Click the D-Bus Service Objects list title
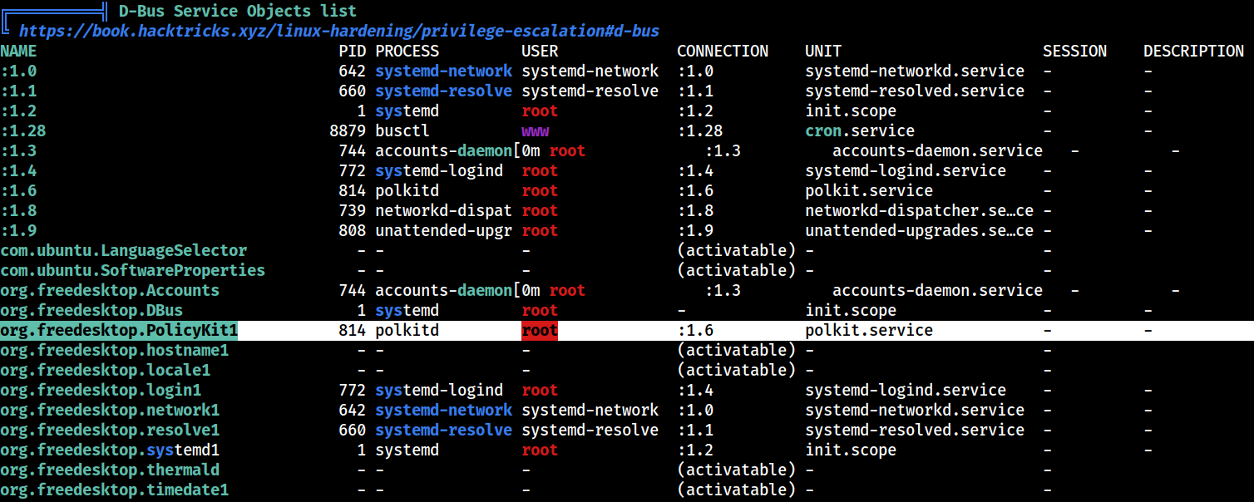Screen dimensions: 1254x502 [238, 11]
